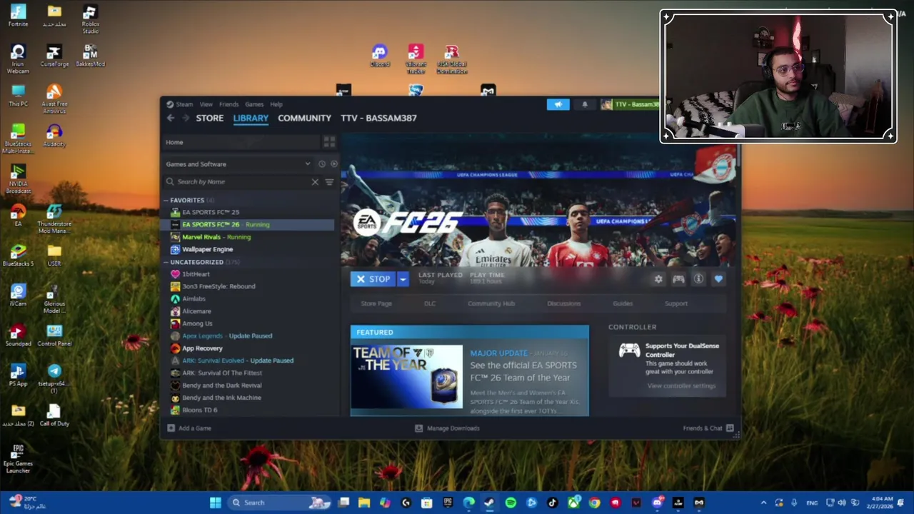Open Team of the Year featured thumbnail
Image resolution: width=914 pixels, height=514 pixels.
[407, 377]
